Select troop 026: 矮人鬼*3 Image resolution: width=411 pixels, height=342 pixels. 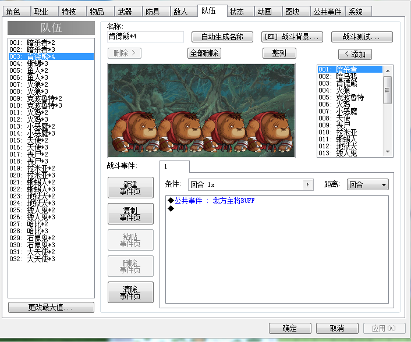pos(51,217)
